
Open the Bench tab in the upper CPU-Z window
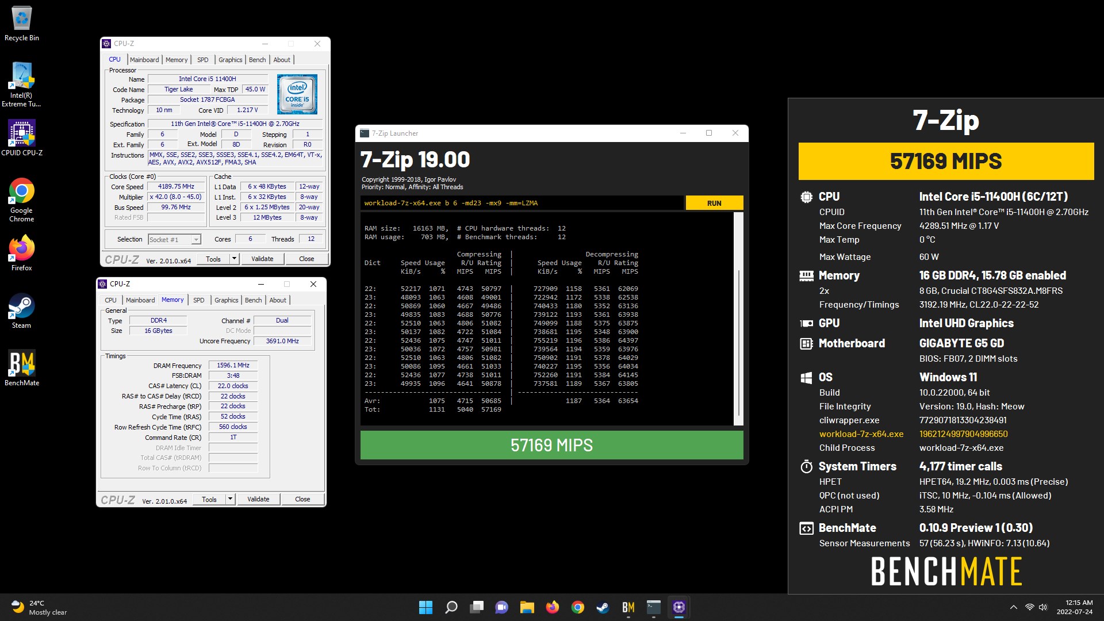coord(257,60)
